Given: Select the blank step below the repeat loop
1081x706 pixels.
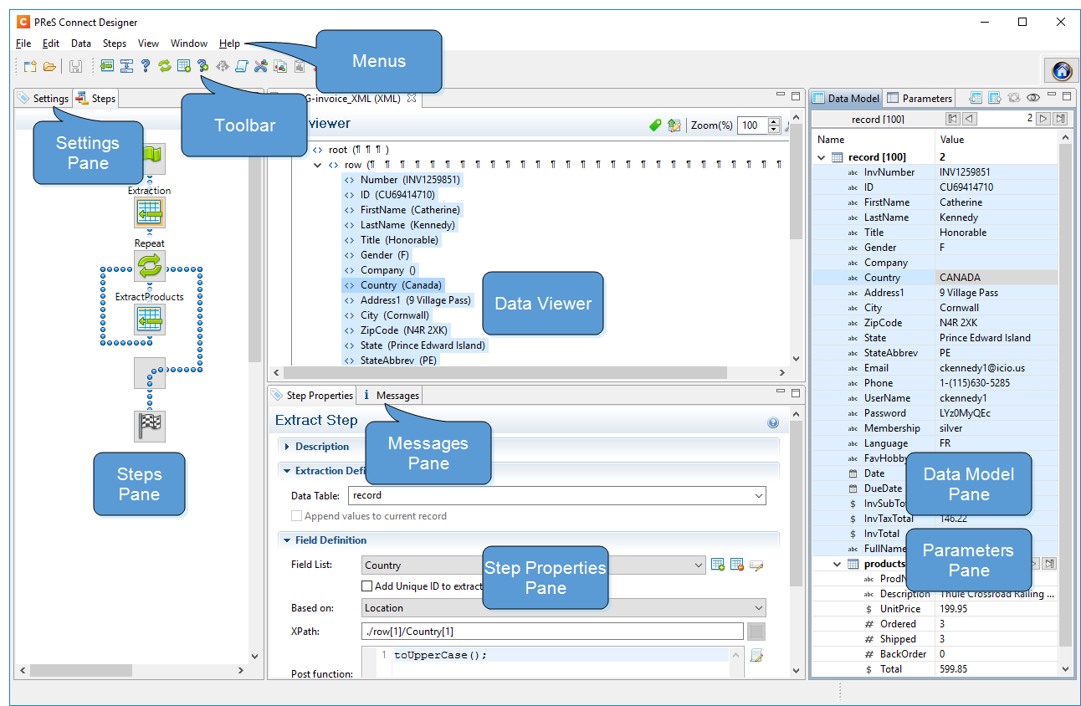Looking at the screenshot, I should point(150,373).
